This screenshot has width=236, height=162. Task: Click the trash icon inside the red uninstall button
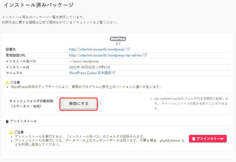pyautogui.click(x=194, y=138)
